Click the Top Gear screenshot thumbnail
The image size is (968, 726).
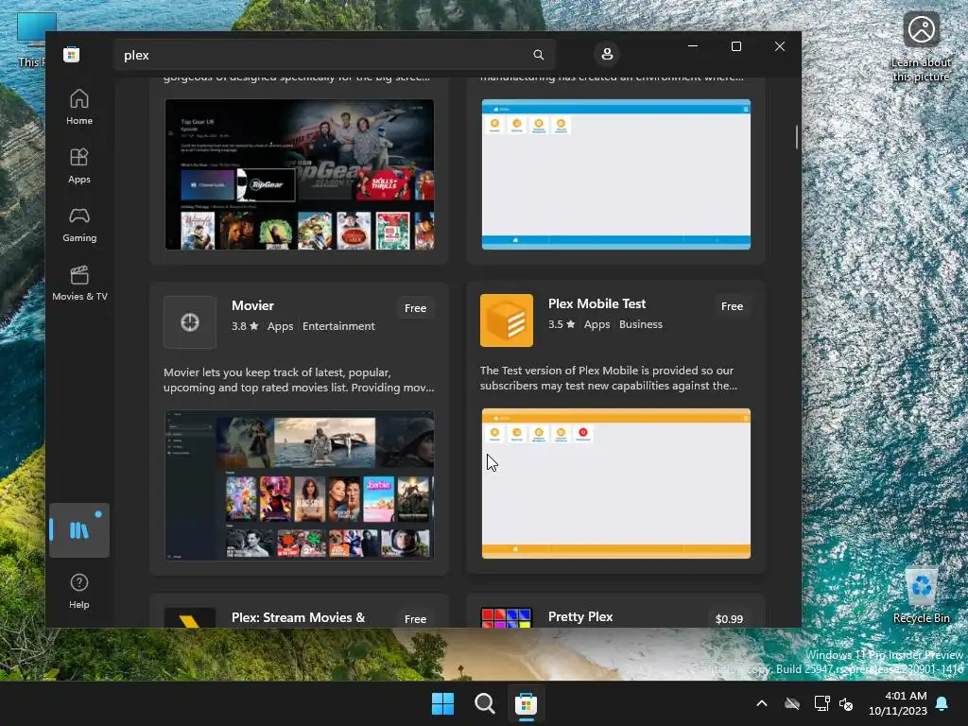[300, 174]
